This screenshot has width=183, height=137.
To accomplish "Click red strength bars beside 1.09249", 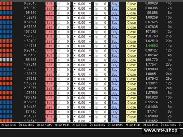I will [6, 17].
